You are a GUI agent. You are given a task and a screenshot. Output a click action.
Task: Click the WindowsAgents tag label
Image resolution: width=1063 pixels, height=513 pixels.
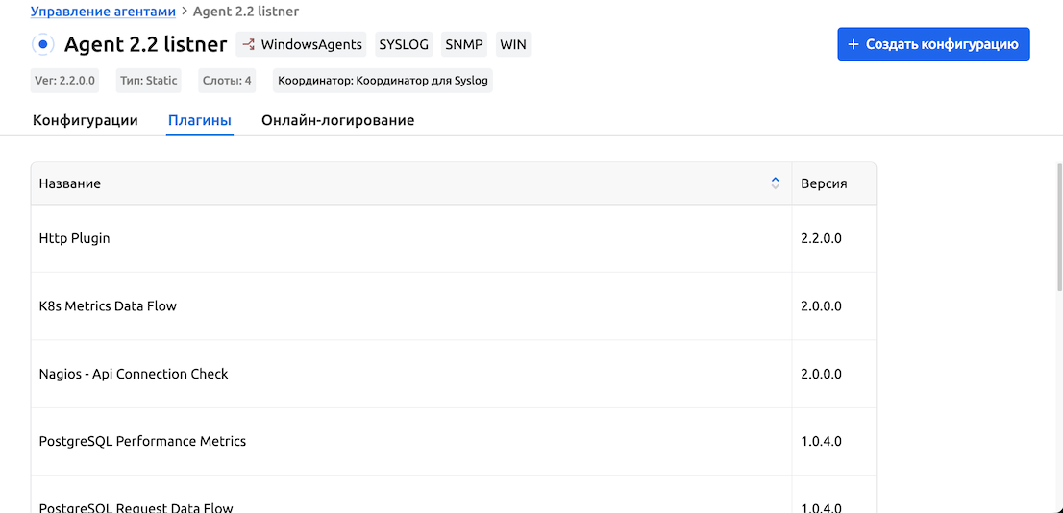coord(311,44)
